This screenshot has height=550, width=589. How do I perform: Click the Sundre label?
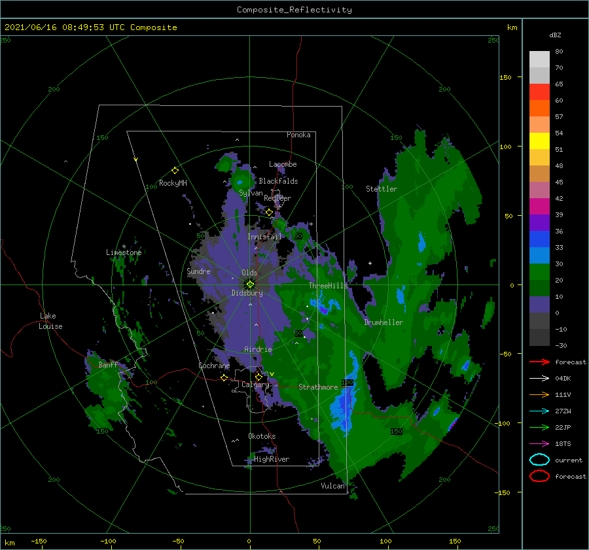(198, 271)
